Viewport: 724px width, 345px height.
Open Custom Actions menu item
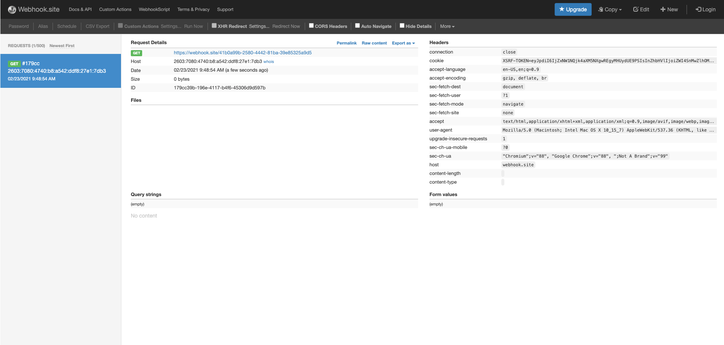pyautogui.click(x=115, y=9)
